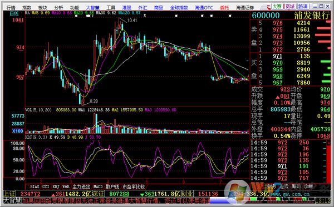Select the 主力进出 indicator tab

pyautogui.click(x=81, y=186)
